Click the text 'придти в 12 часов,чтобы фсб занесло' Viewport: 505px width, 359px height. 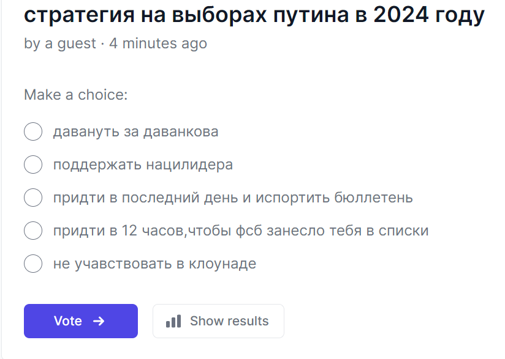[x=189, y=231]
